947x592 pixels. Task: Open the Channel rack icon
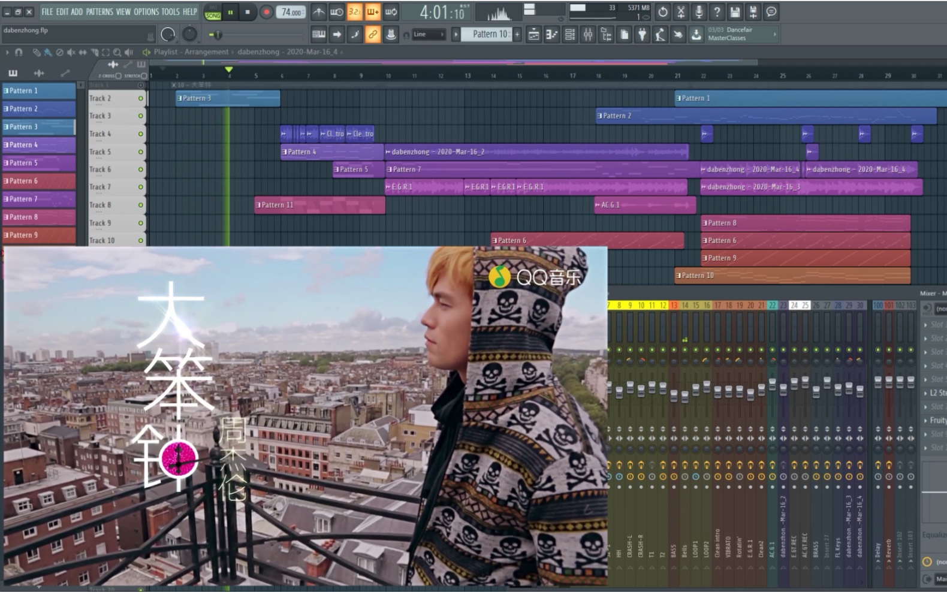point(570,34)
